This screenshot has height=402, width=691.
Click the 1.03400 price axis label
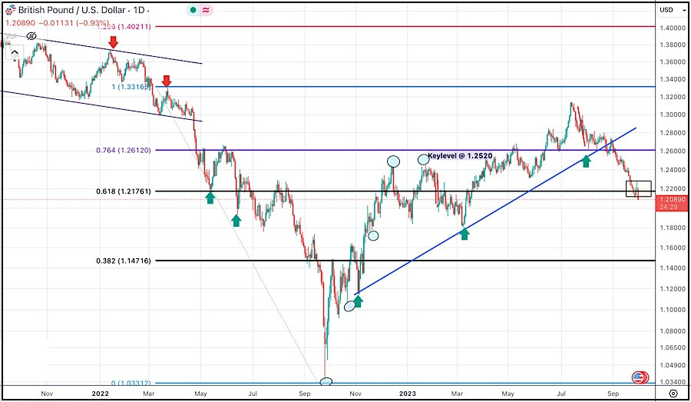tap(673, 382)
